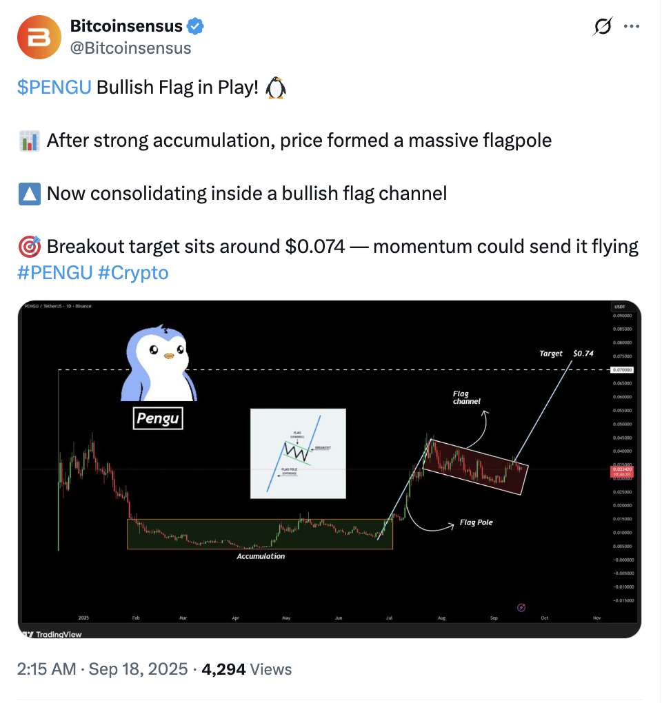Click the TradingView logo in chart
The height and width of the screenshot is (703, 662).
point(52,634)
